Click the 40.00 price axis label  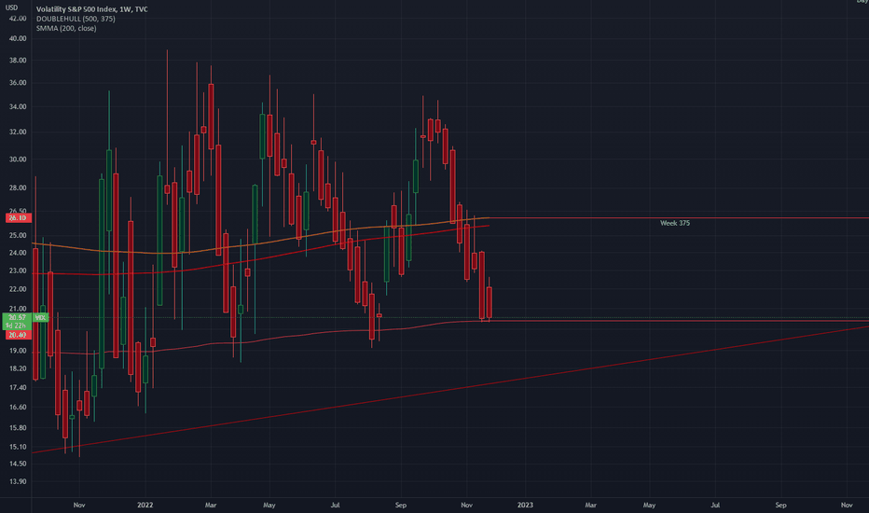pyautogui.click(x=18, y=38)
